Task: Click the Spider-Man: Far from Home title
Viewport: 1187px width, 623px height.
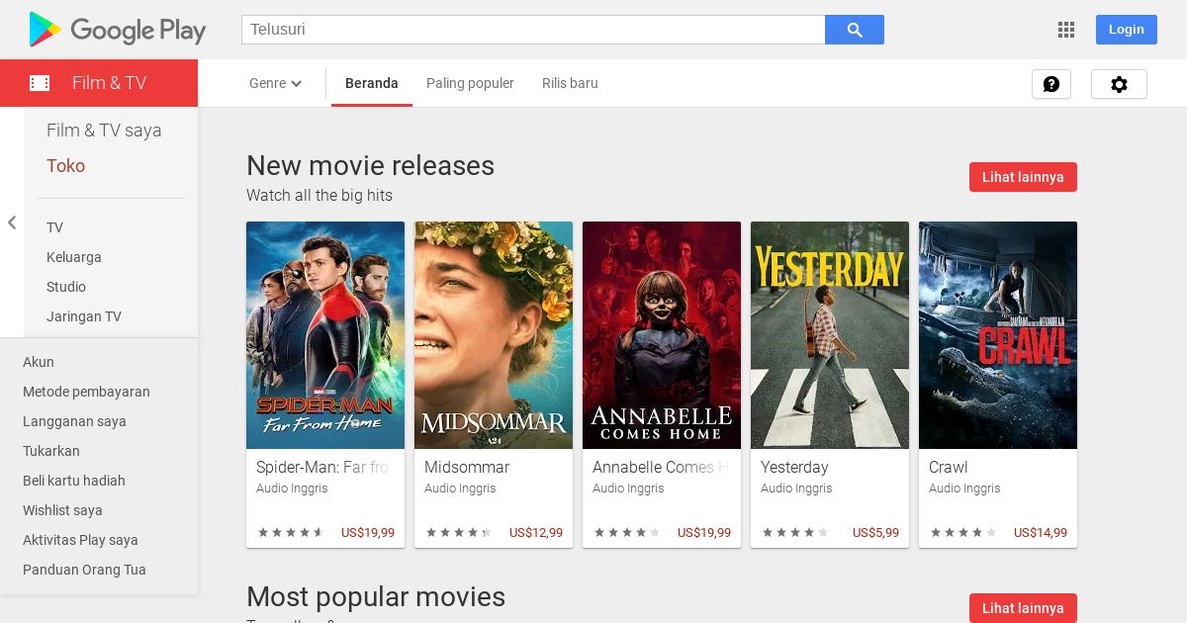Action: 322,467
